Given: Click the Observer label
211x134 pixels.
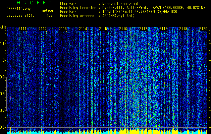Looking at the screenshot, I should coord(68,4).
